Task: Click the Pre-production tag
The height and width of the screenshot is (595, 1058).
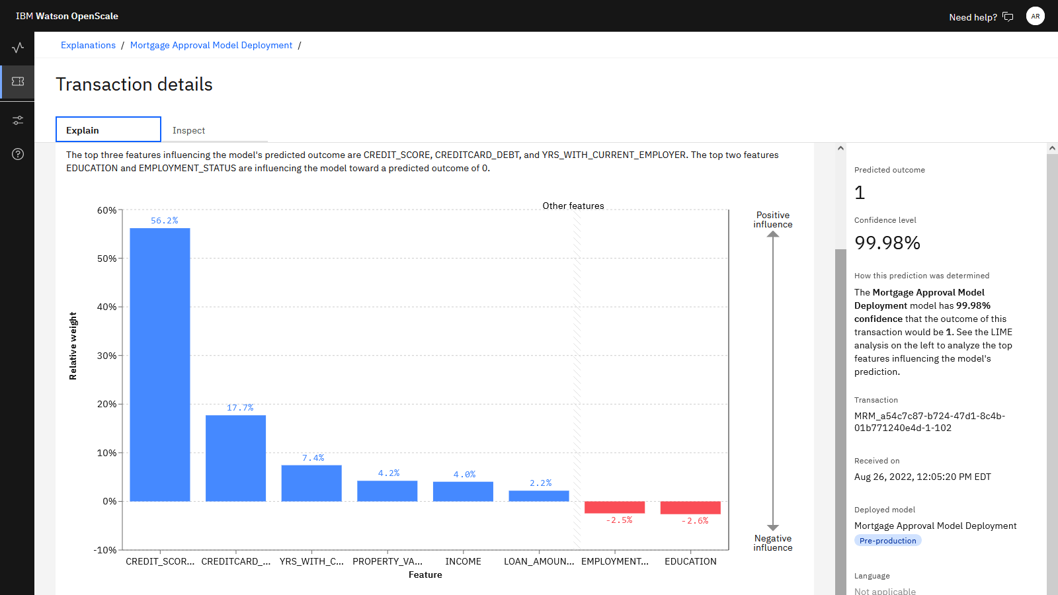Action: tap(887, 540)
